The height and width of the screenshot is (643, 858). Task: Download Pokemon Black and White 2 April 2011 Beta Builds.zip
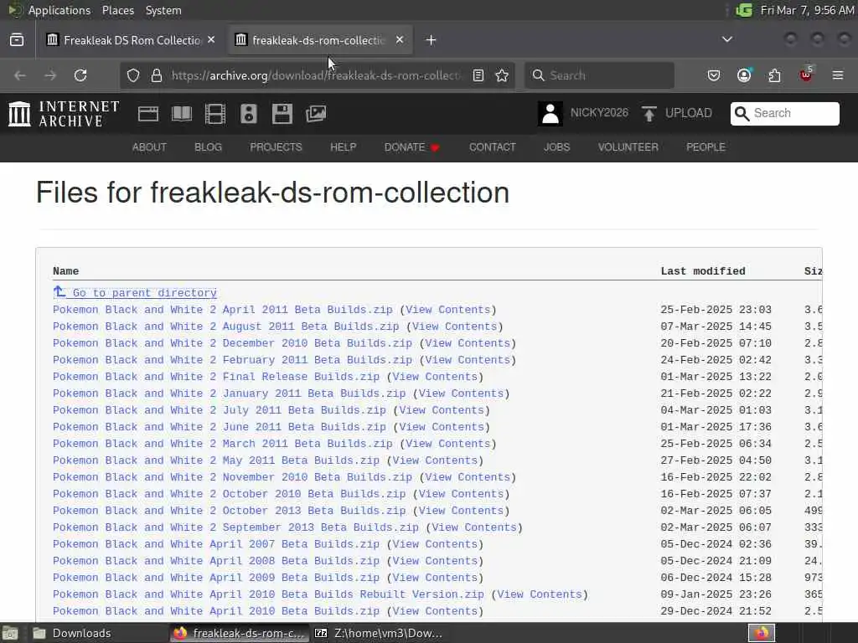coord(223,310)
